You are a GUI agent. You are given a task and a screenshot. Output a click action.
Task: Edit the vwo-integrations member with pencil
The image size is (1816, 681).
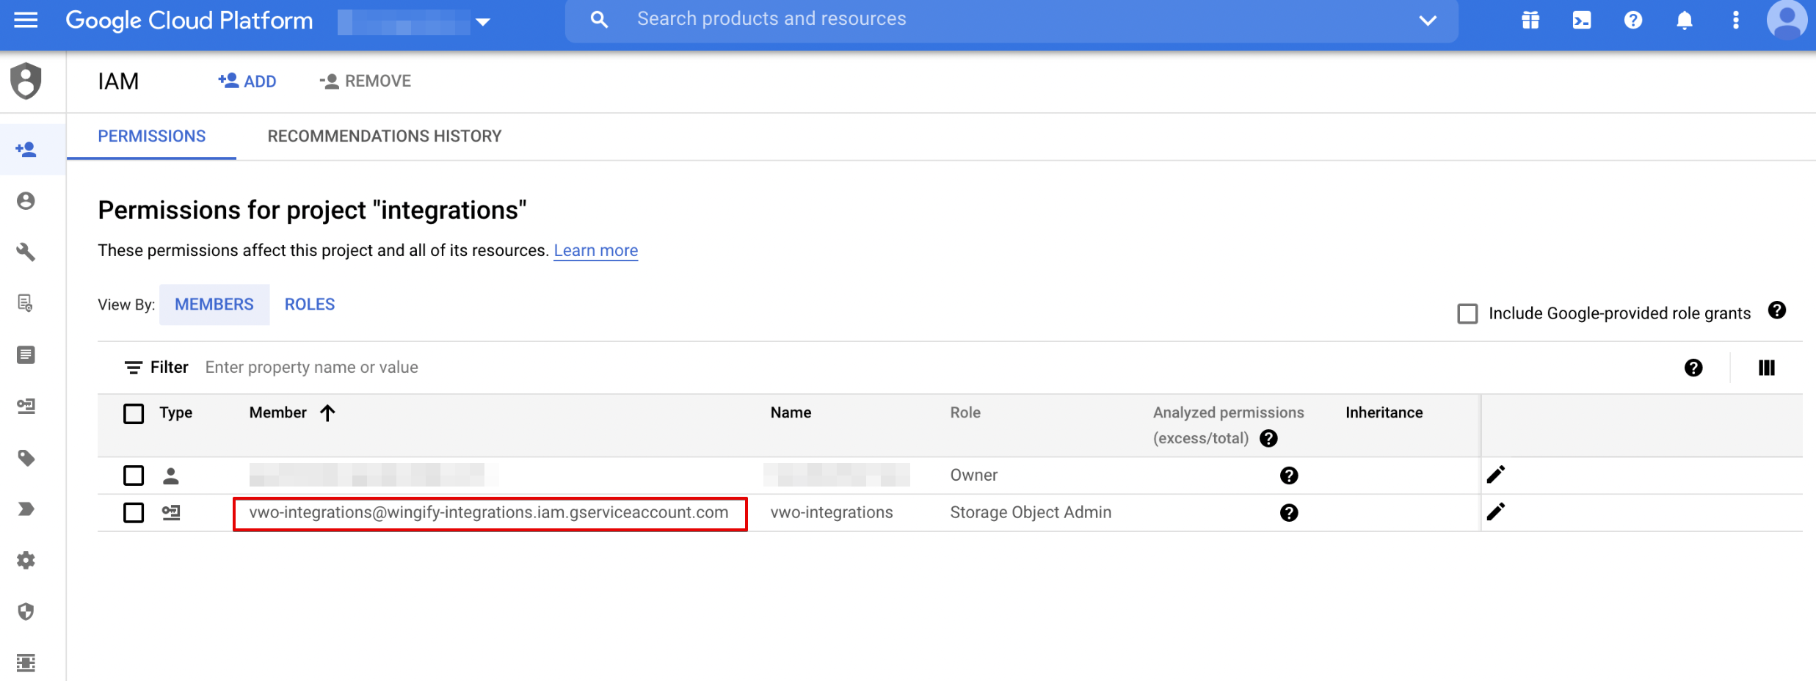(1496, 511)
